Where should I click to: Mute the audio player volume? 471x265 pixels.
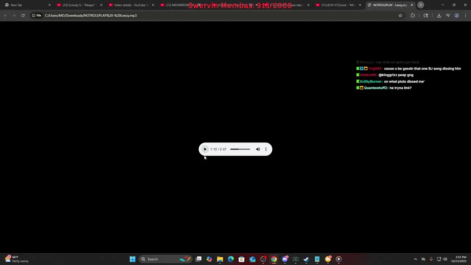click(x=258, y=149)
